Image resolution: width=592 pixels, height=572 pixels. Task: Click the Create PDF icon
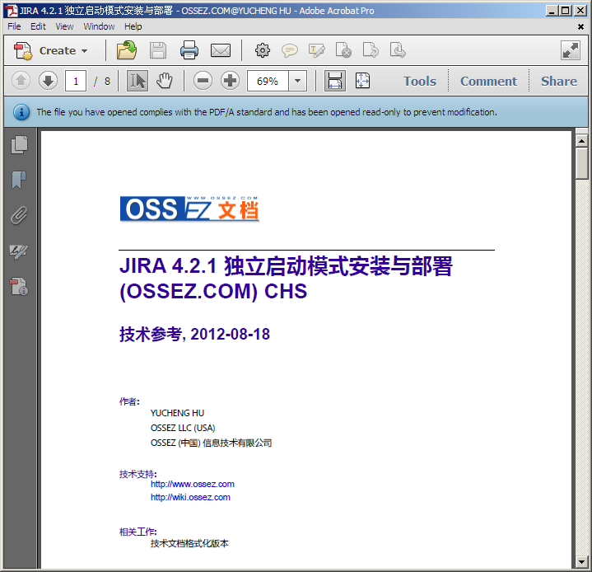pyautogui.click(x=23, y=50)
